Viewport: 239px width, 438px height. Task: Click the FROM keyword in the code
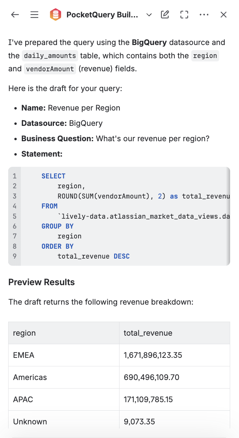50,206
